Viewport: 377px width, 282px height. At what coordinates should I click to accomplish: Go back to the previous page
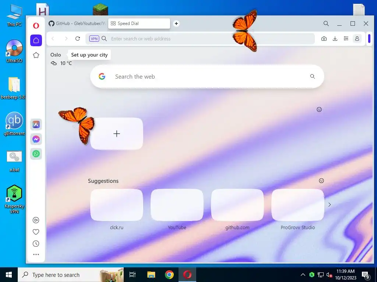(x=53, y=39)
